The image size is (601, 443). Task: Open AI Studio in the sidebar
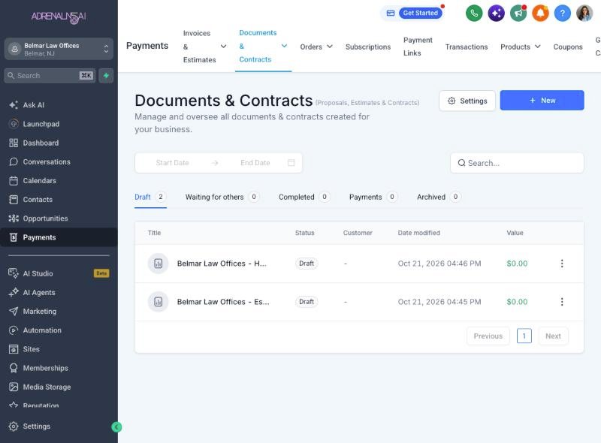[x=38, y=273]
